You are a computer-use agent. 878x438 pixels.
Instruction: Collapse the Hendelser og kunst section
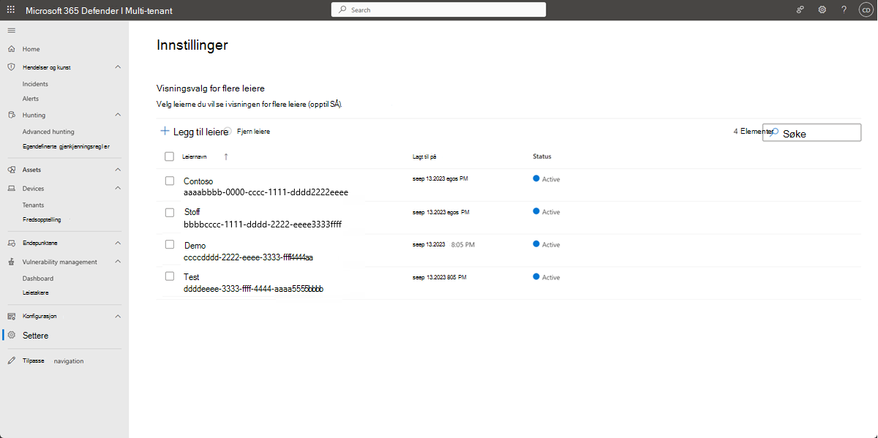(x=119, y=67)
